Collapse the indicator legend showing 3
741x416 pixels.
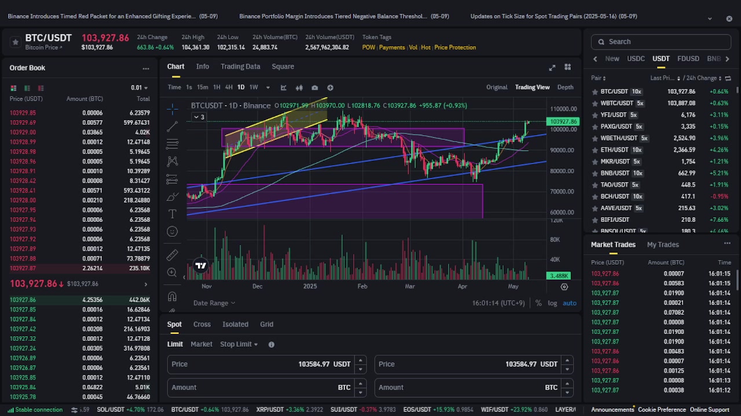(199, 117)
